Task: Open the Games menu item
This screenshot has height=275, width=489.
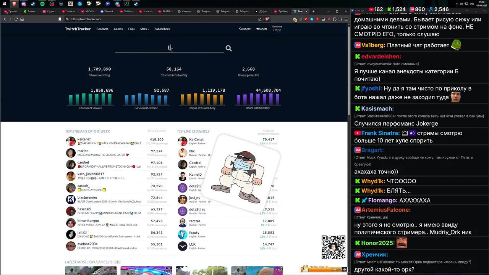Action: tap(118, 29)
